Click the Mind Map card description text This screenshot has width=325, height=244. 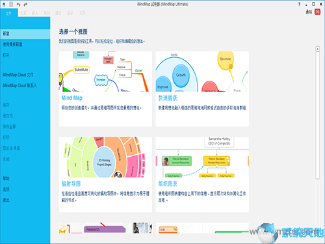[x=101, y=108]
